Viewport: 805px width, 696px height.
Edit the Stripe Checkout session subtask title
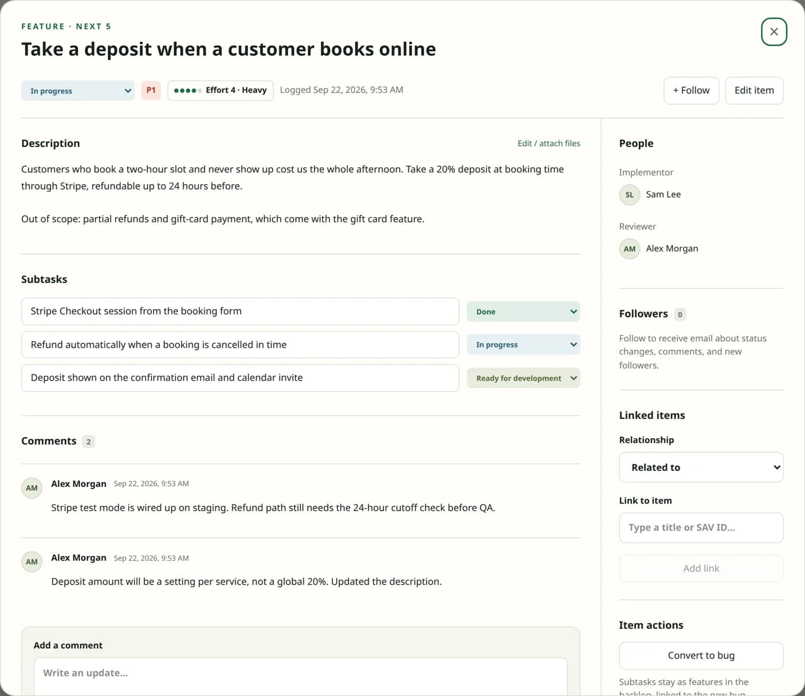(x=240, y=311)
